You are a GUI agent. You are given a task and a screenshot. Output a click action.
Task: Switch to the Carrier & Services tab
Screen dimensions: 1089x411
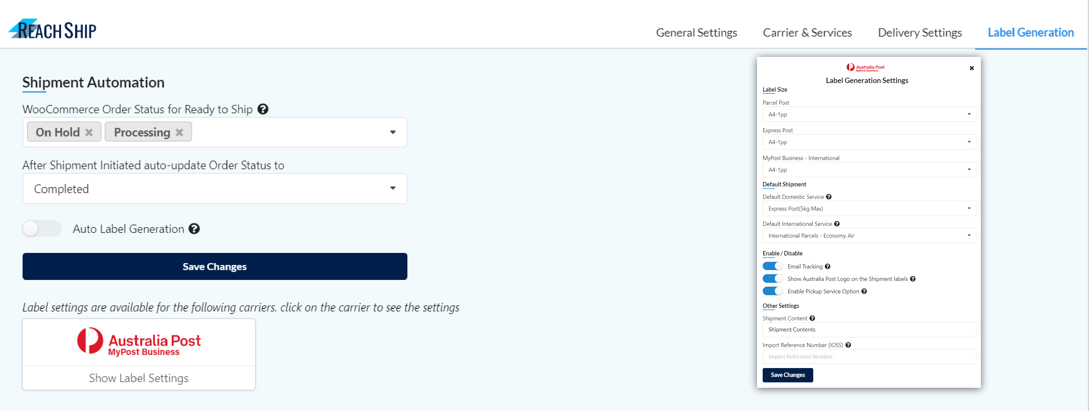click(807, 32)
